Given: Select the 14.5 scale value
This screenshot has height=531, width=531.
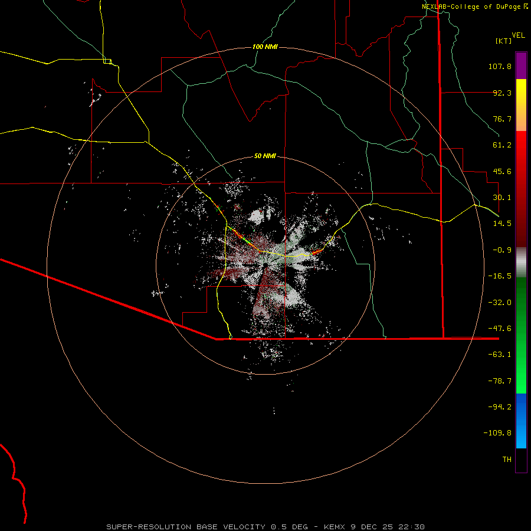Looking at the screenshot, I should click(x=502, y=224).
